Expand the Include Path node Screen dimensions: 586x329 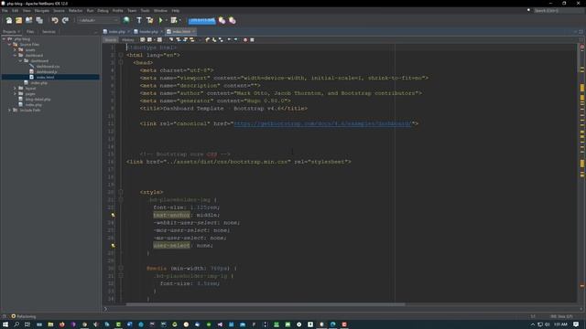(10, 111)
